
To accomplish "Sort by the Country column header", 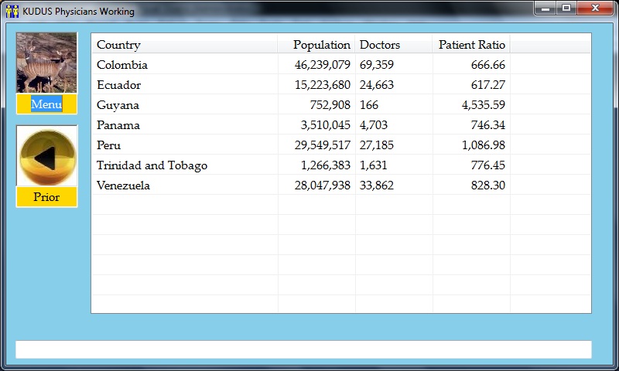I will click(x=118, y=45).
